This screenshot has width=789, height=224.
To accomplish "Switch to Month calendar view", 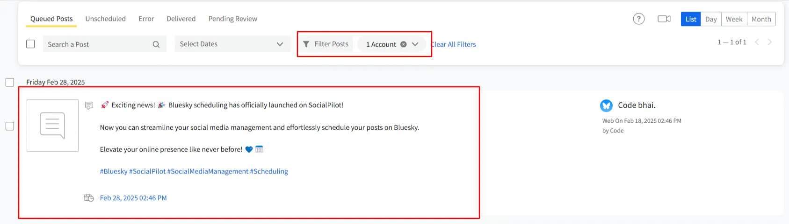I will point(761,19).
